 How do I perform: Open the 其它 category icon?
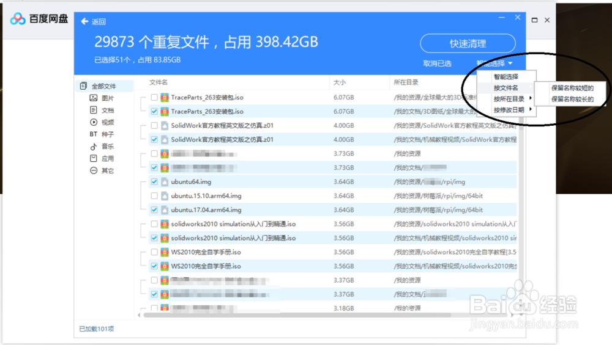93,170
